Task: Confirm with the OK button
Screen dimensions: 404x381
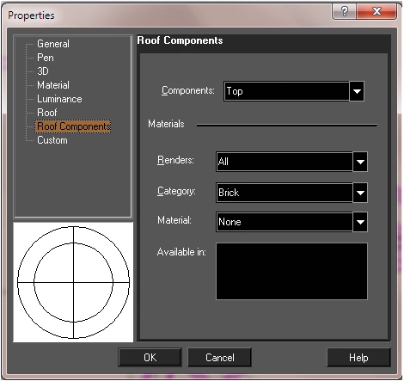Action: [x=150, y=358]
